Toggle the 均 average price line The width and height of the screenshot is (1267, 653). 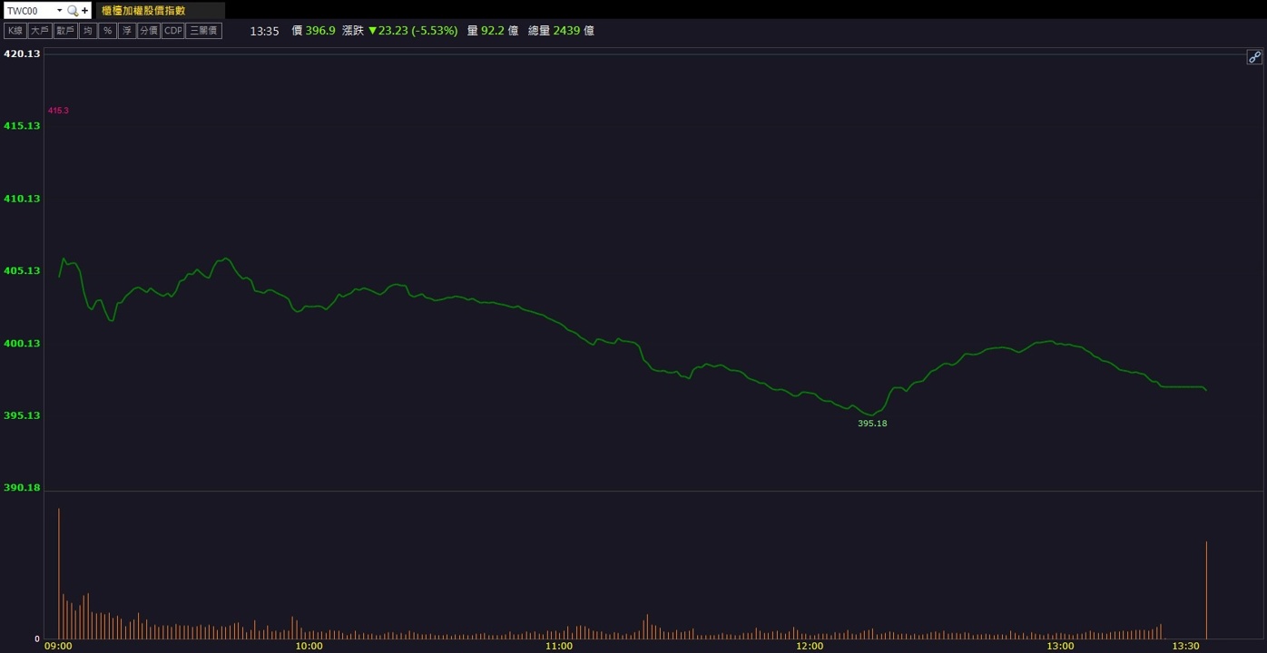coord(88,31)
